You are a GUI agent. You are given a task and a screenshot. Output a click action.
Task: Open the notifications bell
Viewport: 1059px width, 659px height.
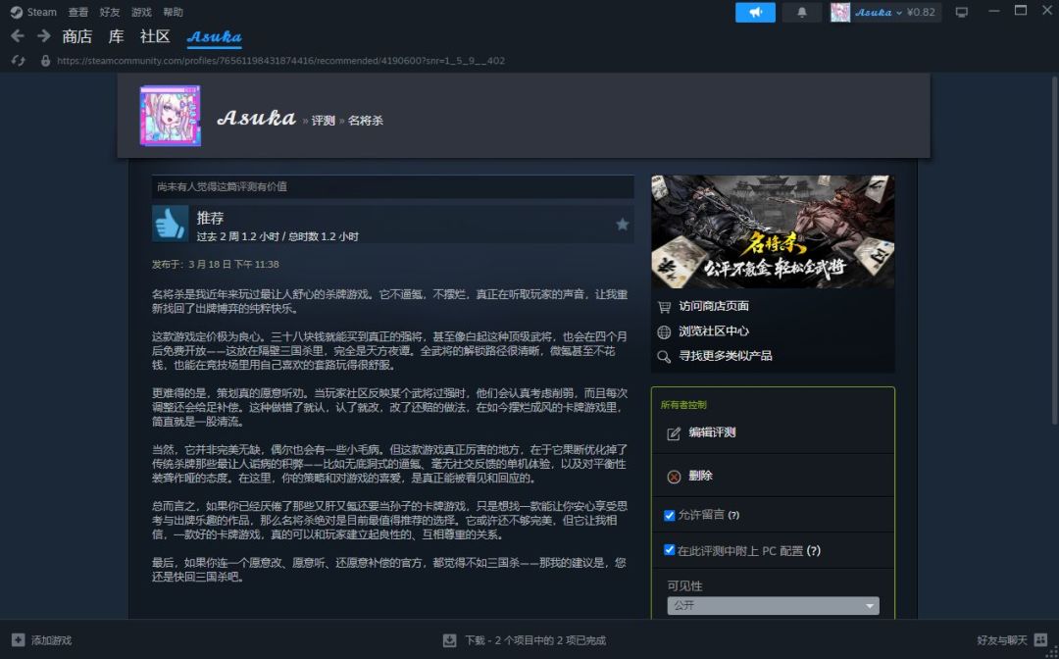click(802, 12)
